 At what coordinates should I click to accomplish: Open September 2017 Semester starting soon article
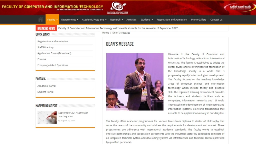pyautogui.click(x=73, y=114)
